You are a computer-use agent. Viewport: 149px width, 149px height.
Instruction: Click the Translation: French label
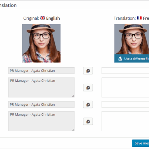tap(131, 18)
